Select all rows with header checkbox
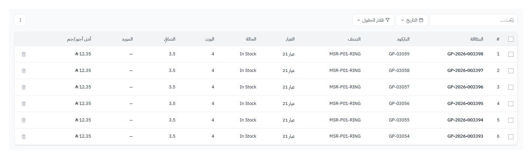Viewport: 532px width, 159px height. 511,39
